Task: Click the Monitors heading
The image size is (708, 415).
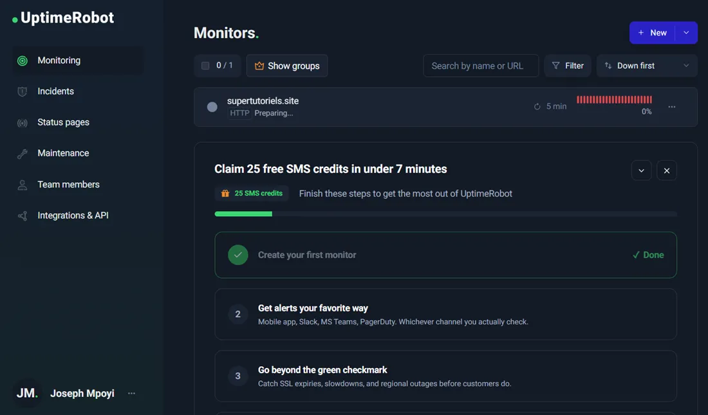Action: (x=226, y=33)
